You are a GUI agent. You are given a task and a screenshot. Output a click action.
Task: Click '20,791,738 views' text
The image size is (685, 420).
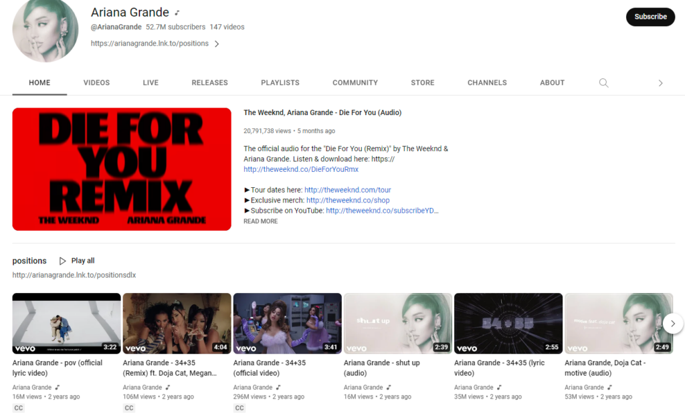pos(268,131)
